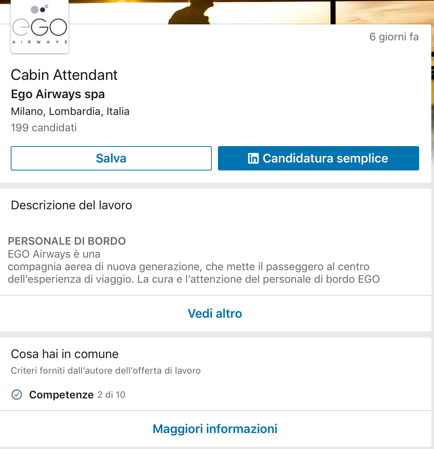The image size is (434, 449).
Task: Open the Cabin Attendant job title
Action: pos(64,75)
